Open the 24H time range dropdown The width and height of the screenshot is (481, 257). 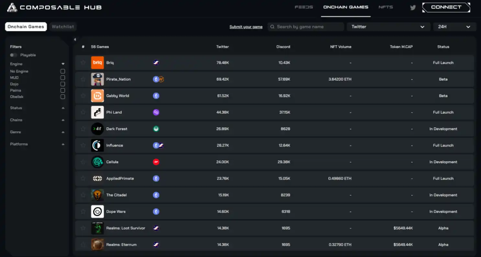[x=454, y=27]
